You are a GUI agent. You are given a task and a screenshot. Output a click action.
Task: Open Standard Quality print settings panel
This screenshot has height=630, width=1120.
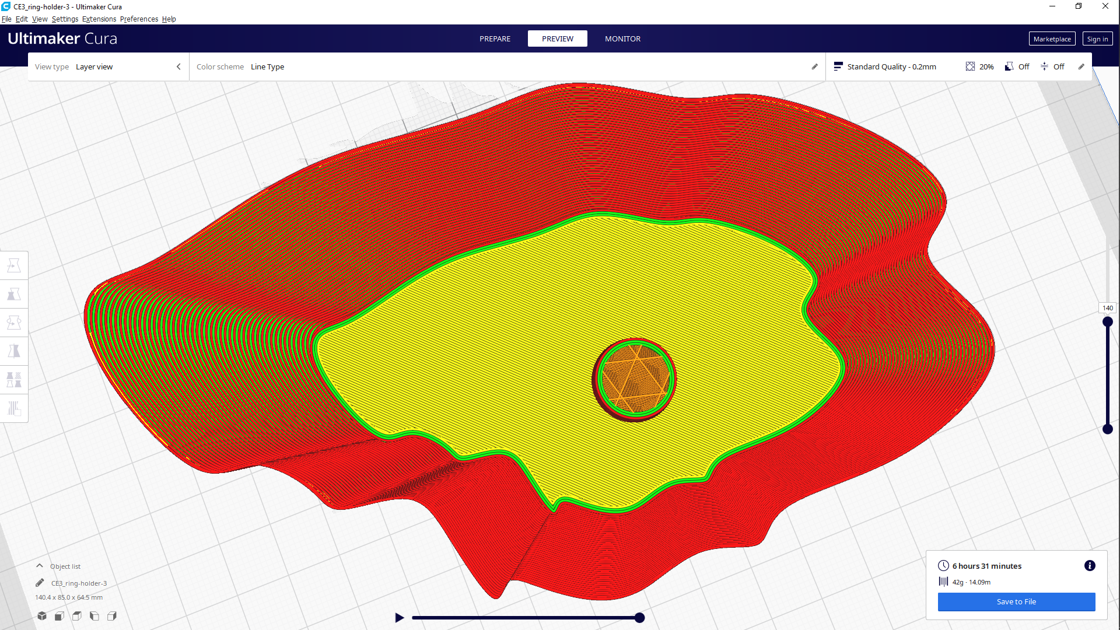[x=891, y=66]
